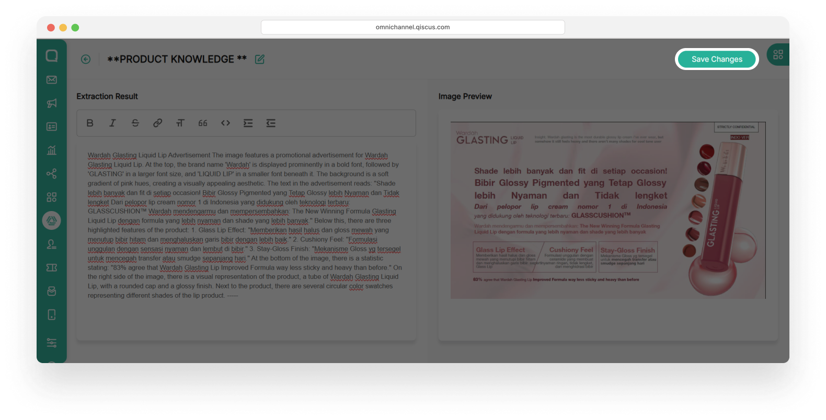Open the ticket icon in sidebar
Viewport: 826px width, 420px height.
coord(52,267)
